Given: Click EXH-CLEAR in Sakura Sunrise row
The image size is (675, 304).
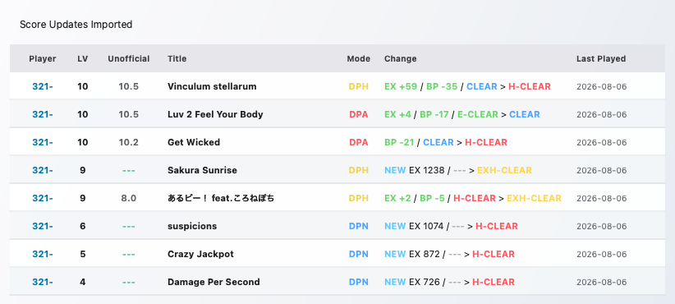Looking at the screenshot, I should coord(504,171).
